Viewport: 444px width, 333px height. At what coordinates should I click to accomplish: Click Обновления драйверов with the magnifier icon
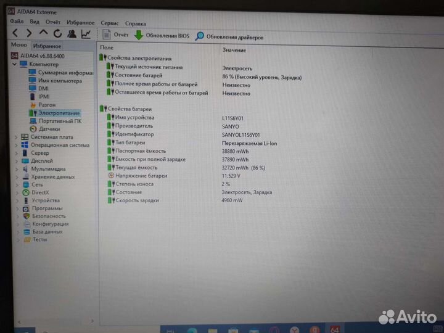coord(229,36)
